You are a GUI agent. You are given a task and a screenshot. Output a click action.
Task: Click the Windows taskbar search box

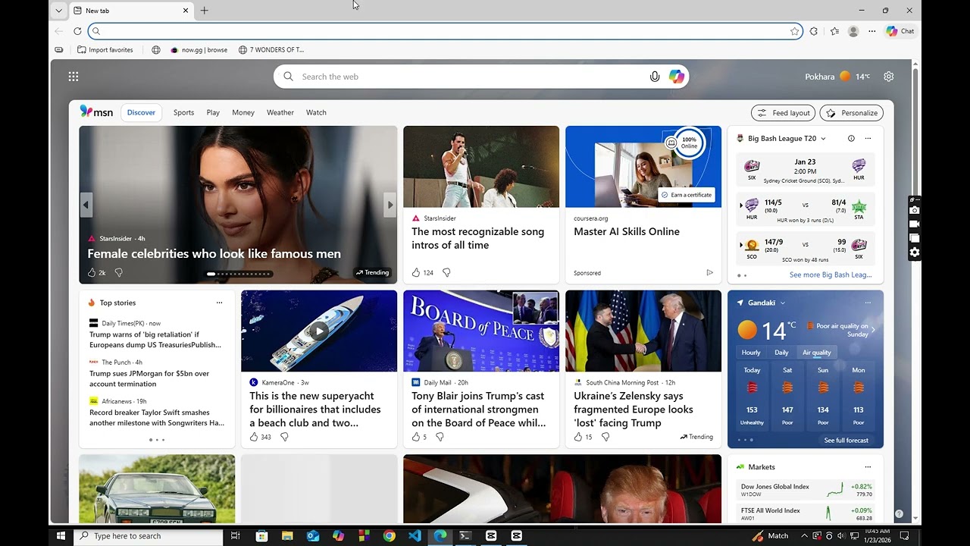149,536
